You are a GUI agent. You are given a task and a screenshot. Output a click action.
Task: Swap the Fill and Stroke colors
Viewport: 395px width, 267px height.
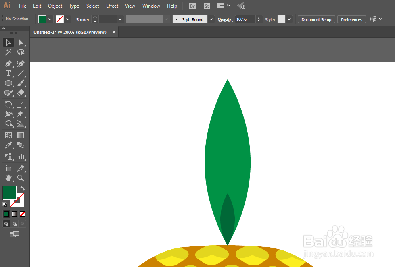pos(22,187)
